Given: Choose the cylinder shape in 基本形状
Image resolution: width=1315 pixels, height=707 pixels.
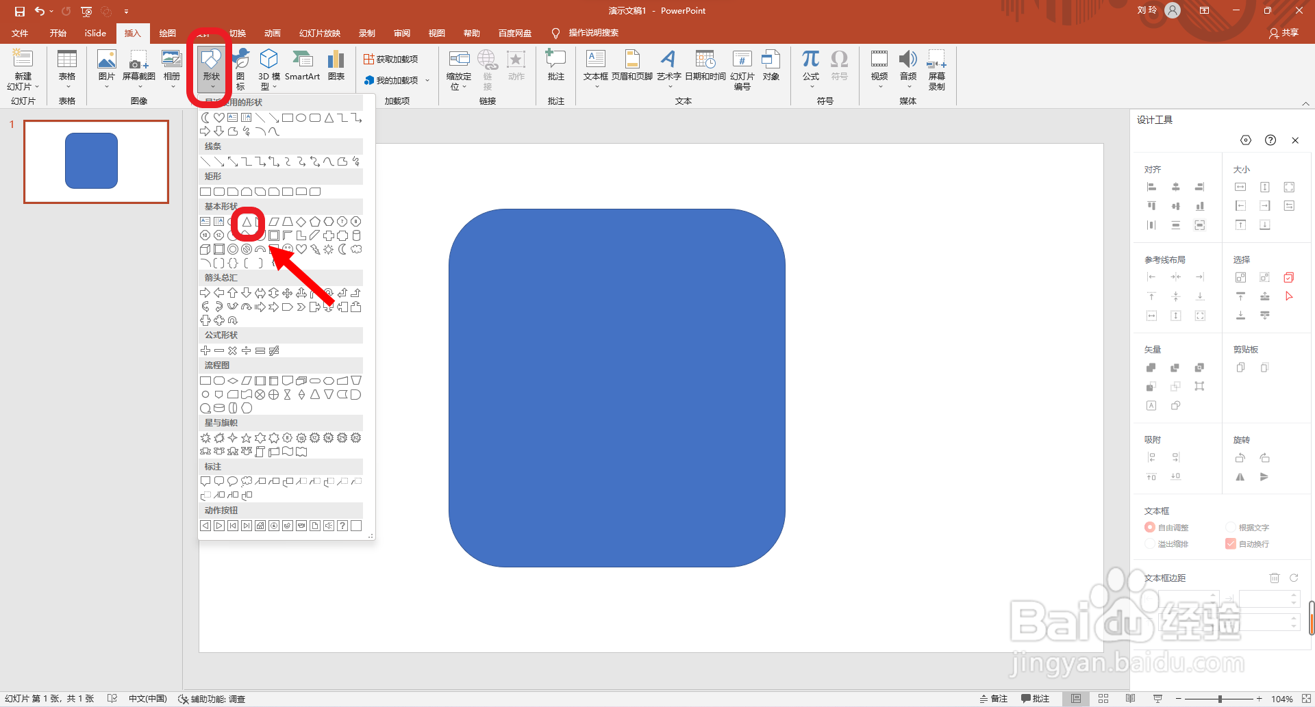Looking at the screenshot, I should (356, 235).
